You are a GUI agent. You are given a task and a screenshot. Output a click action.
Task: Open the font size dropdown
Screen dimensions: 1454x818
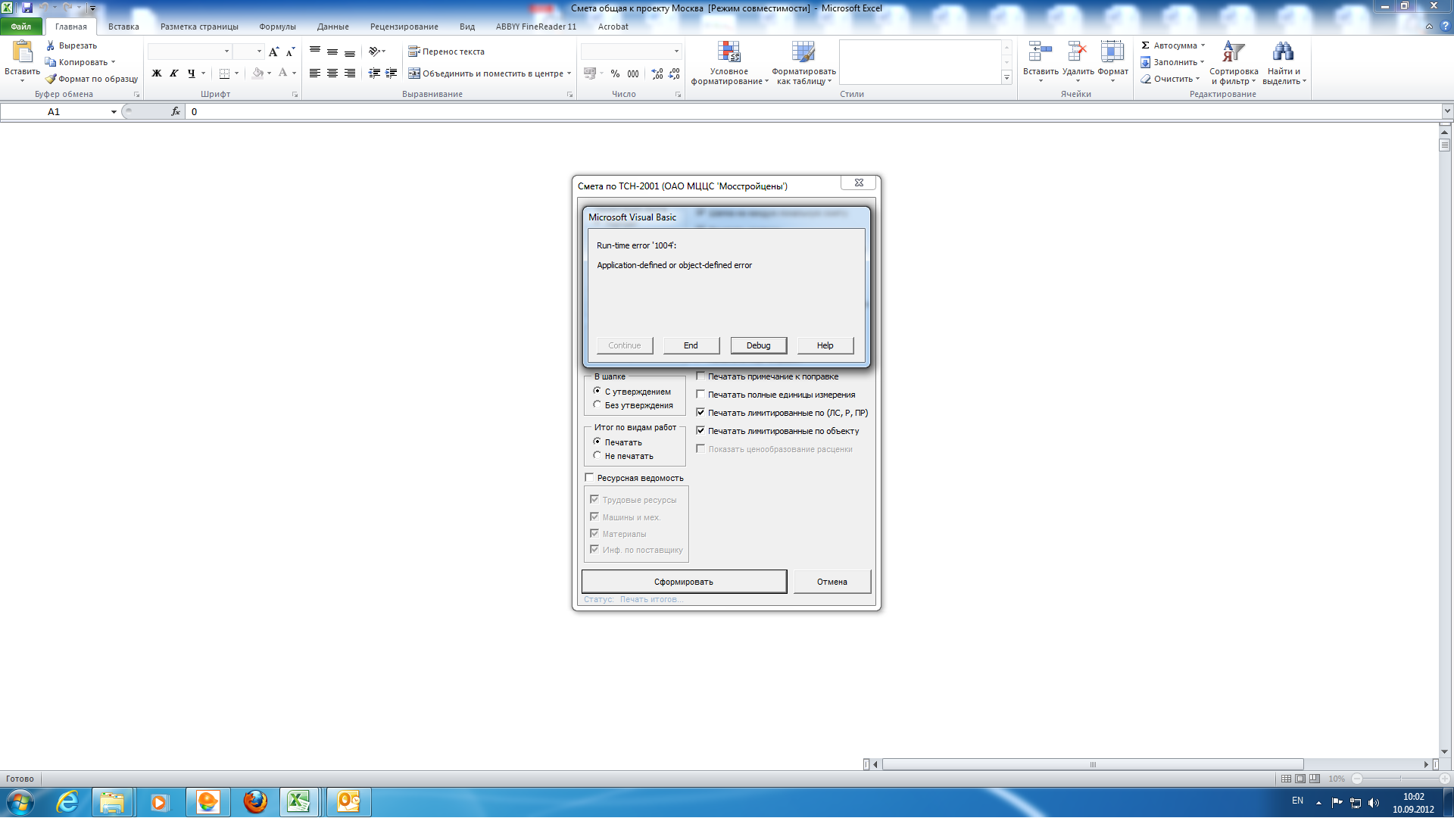click(x=259, y=52)
